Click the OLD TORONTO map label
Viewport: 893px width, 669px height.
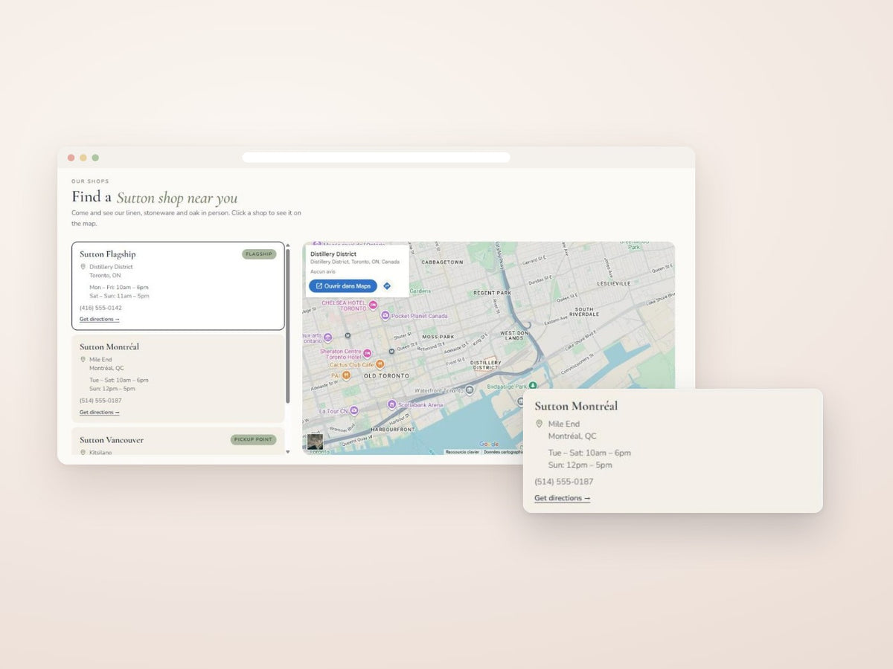[x=386, y=376]
